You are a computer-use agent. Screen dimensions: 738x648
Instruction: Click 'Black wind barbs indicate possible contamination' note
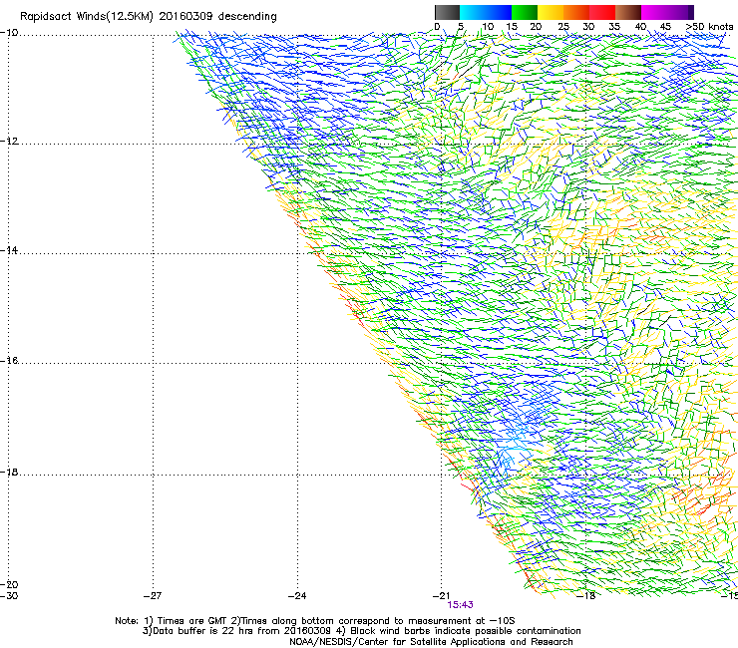pyautogui.click(x=465, y=631)
